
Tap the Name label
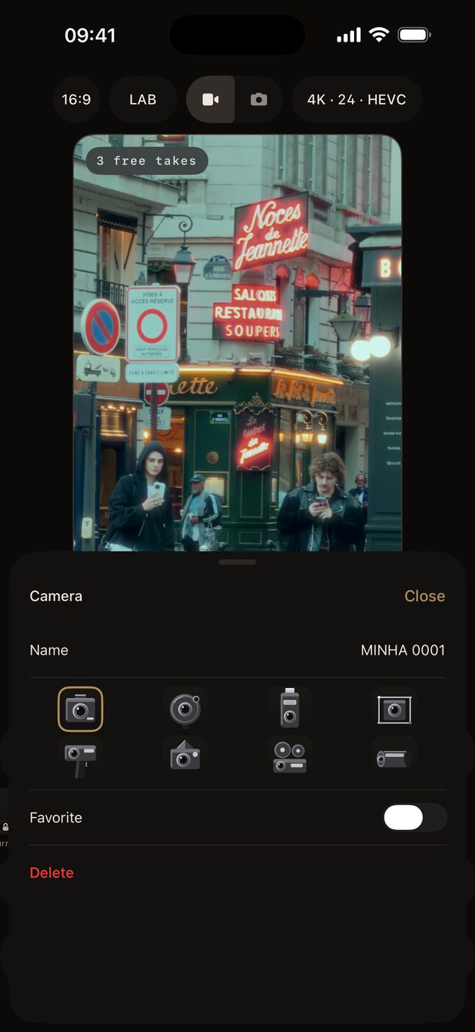(x=49, y=650)
